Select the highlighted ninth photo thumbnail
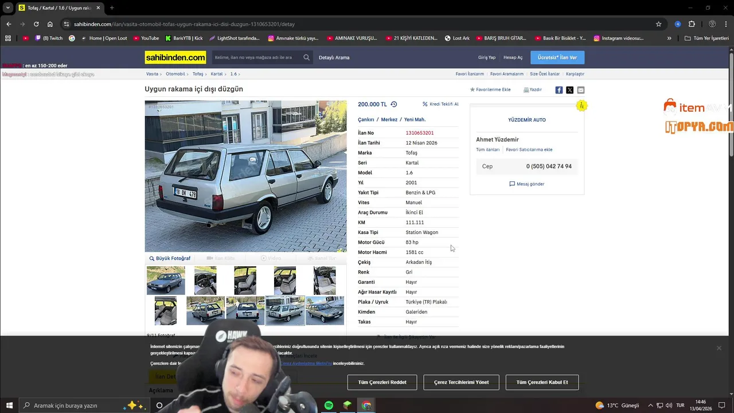The height and width of the screenshot is (413, 734). tap(285, 310)
